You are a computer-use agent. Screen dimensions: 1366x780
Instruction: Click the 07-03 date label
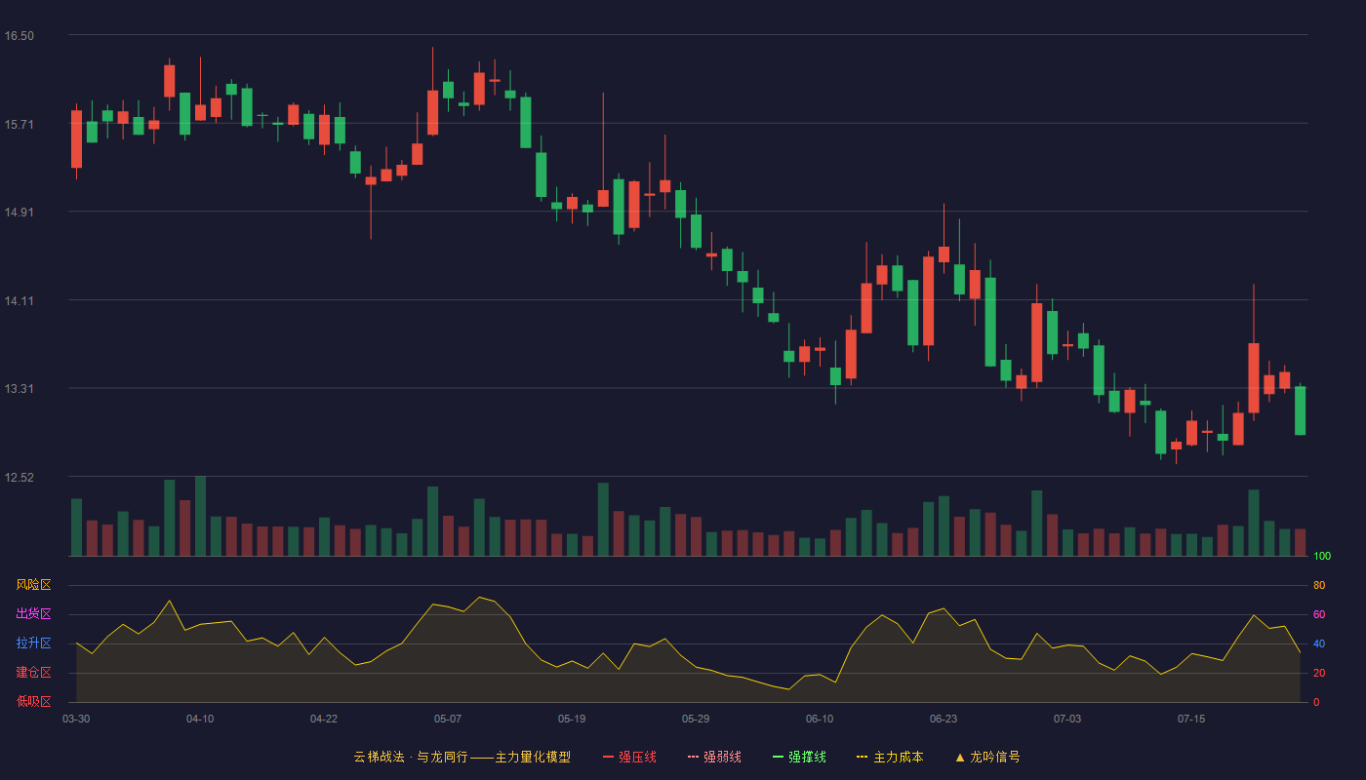coord(1067,719)
